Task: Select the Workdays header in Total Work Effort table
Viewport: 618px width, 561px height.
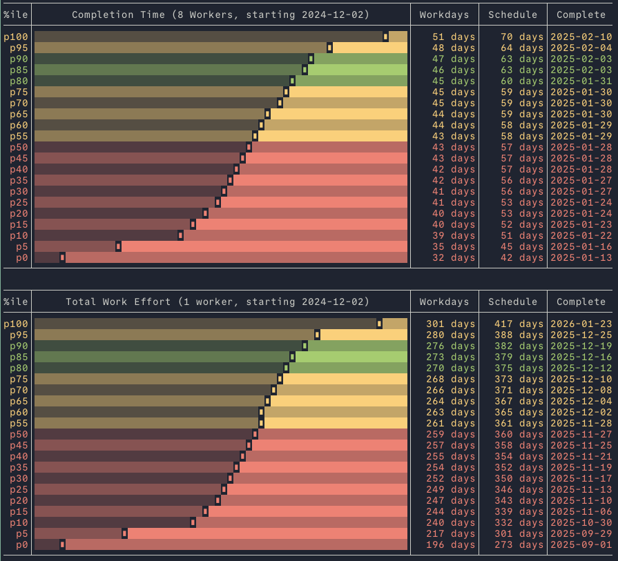Action: 444,302
